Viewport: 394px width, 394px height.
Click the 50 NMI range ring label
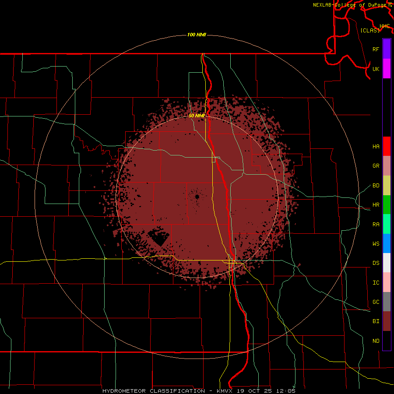[197, 116]
